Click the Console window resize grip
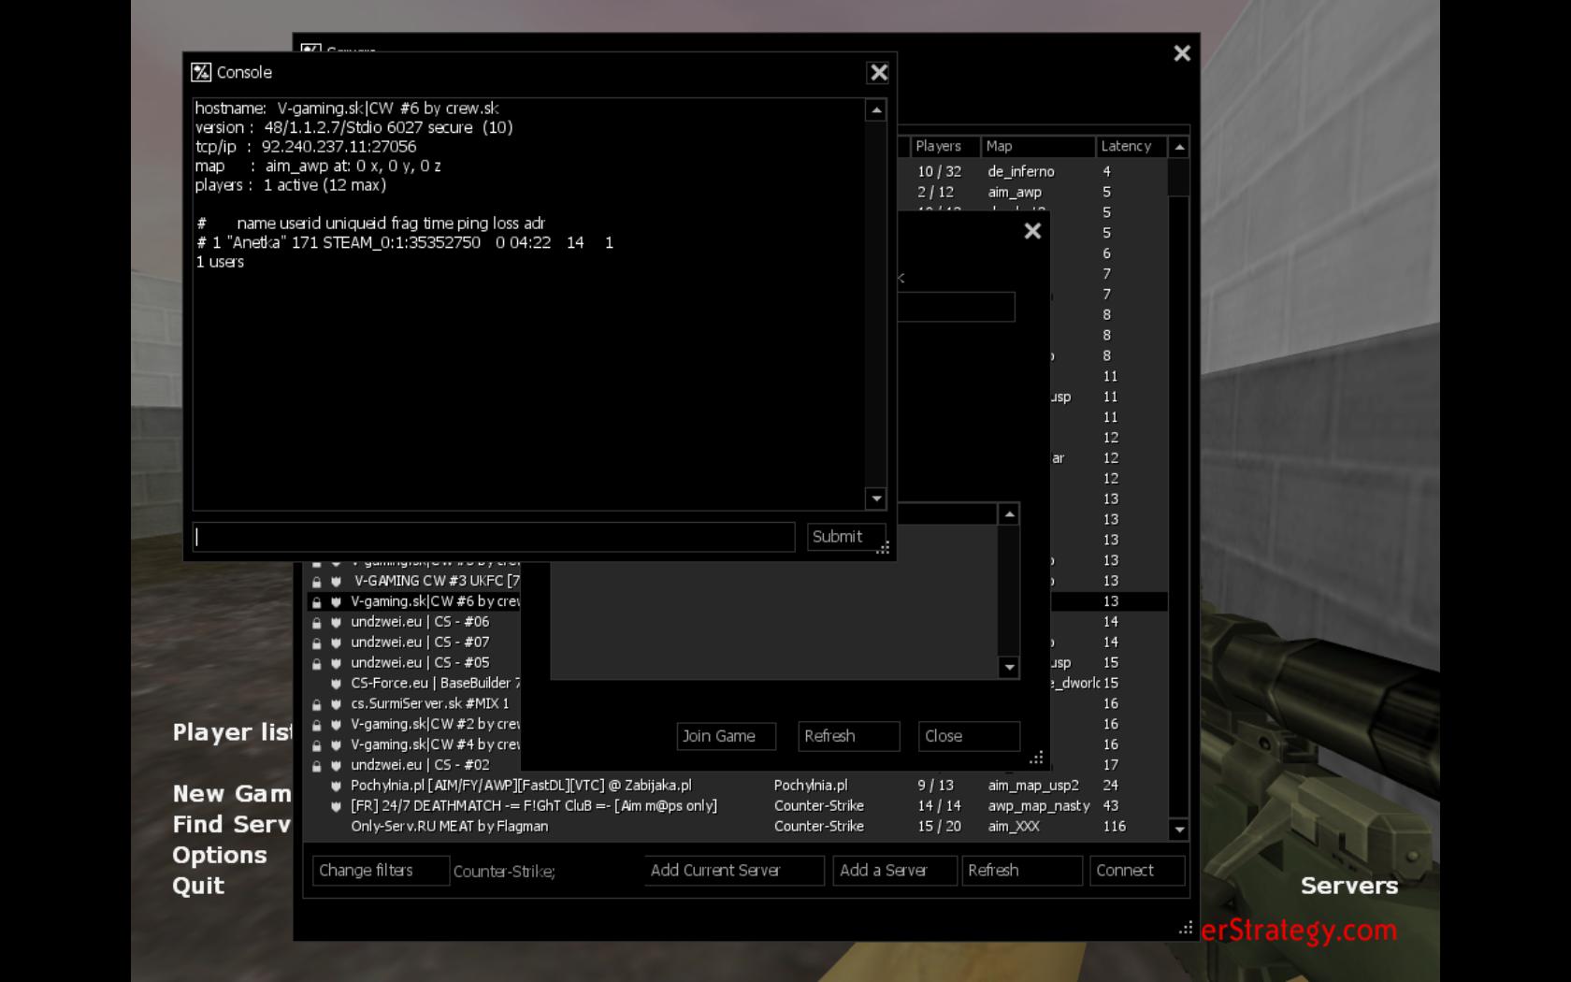 (883, 549)
